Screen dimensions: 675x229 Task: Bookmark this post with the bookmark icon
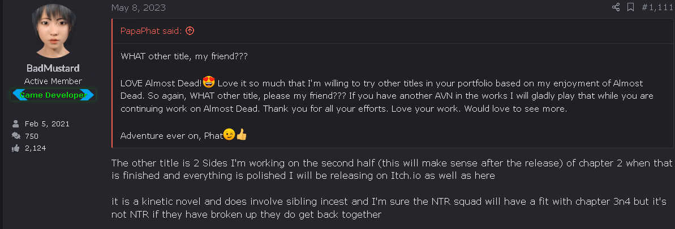tap(630, 7)
